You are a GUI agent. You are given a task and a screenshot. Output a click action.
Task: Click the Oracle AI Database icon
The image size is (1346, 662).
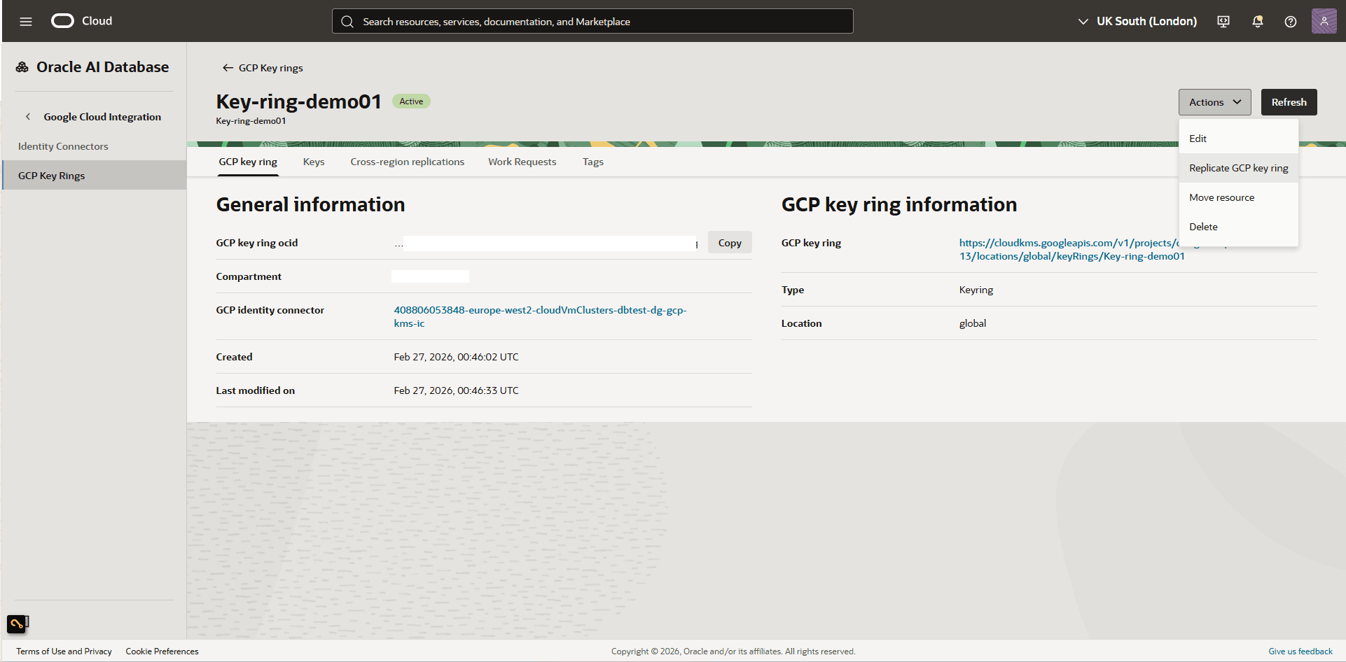tap(21, 66)
